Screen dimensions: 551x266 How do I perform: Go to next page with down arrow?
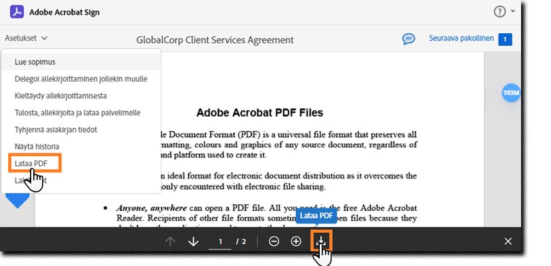193,241
